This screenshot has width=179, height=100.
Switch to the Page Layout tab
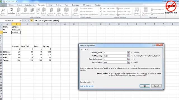(30, 5)
